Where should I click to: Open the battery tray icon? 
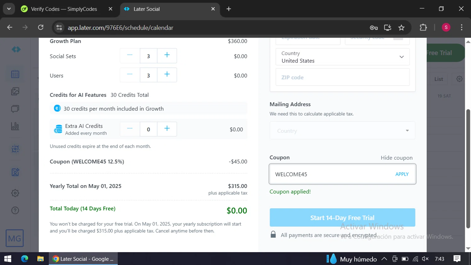click(x=405, y=259)
